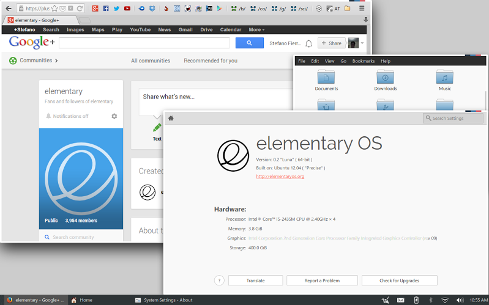
Task: Open Recommended for you
Action: (211, 61)
